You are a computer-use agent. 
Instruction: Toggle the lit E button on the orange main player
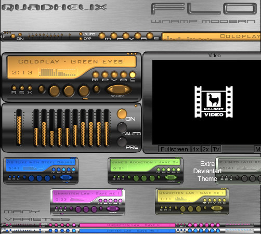(x=133, y=75)
